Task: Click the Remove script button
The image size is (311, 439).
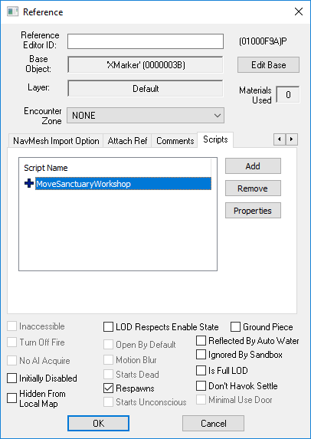Action: click(x=253, y=188)
